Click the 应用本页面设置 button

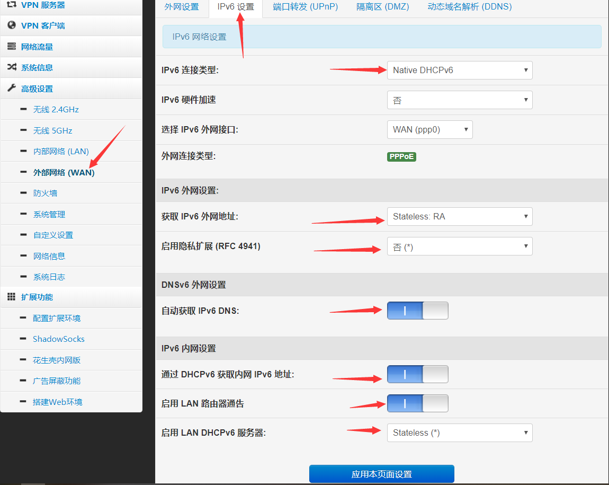coord(381,474)
